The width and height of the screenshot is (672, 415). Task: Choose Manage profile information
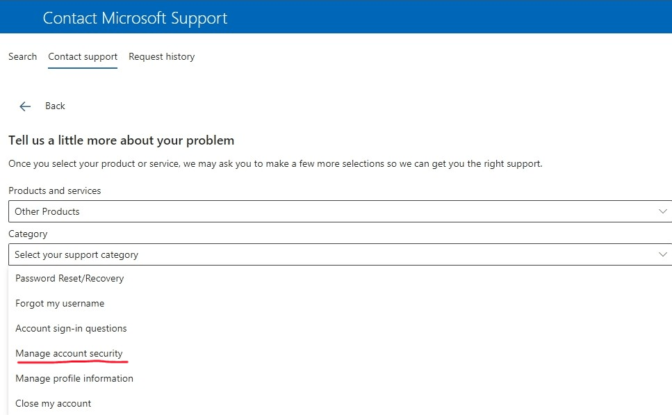point(74,378)
